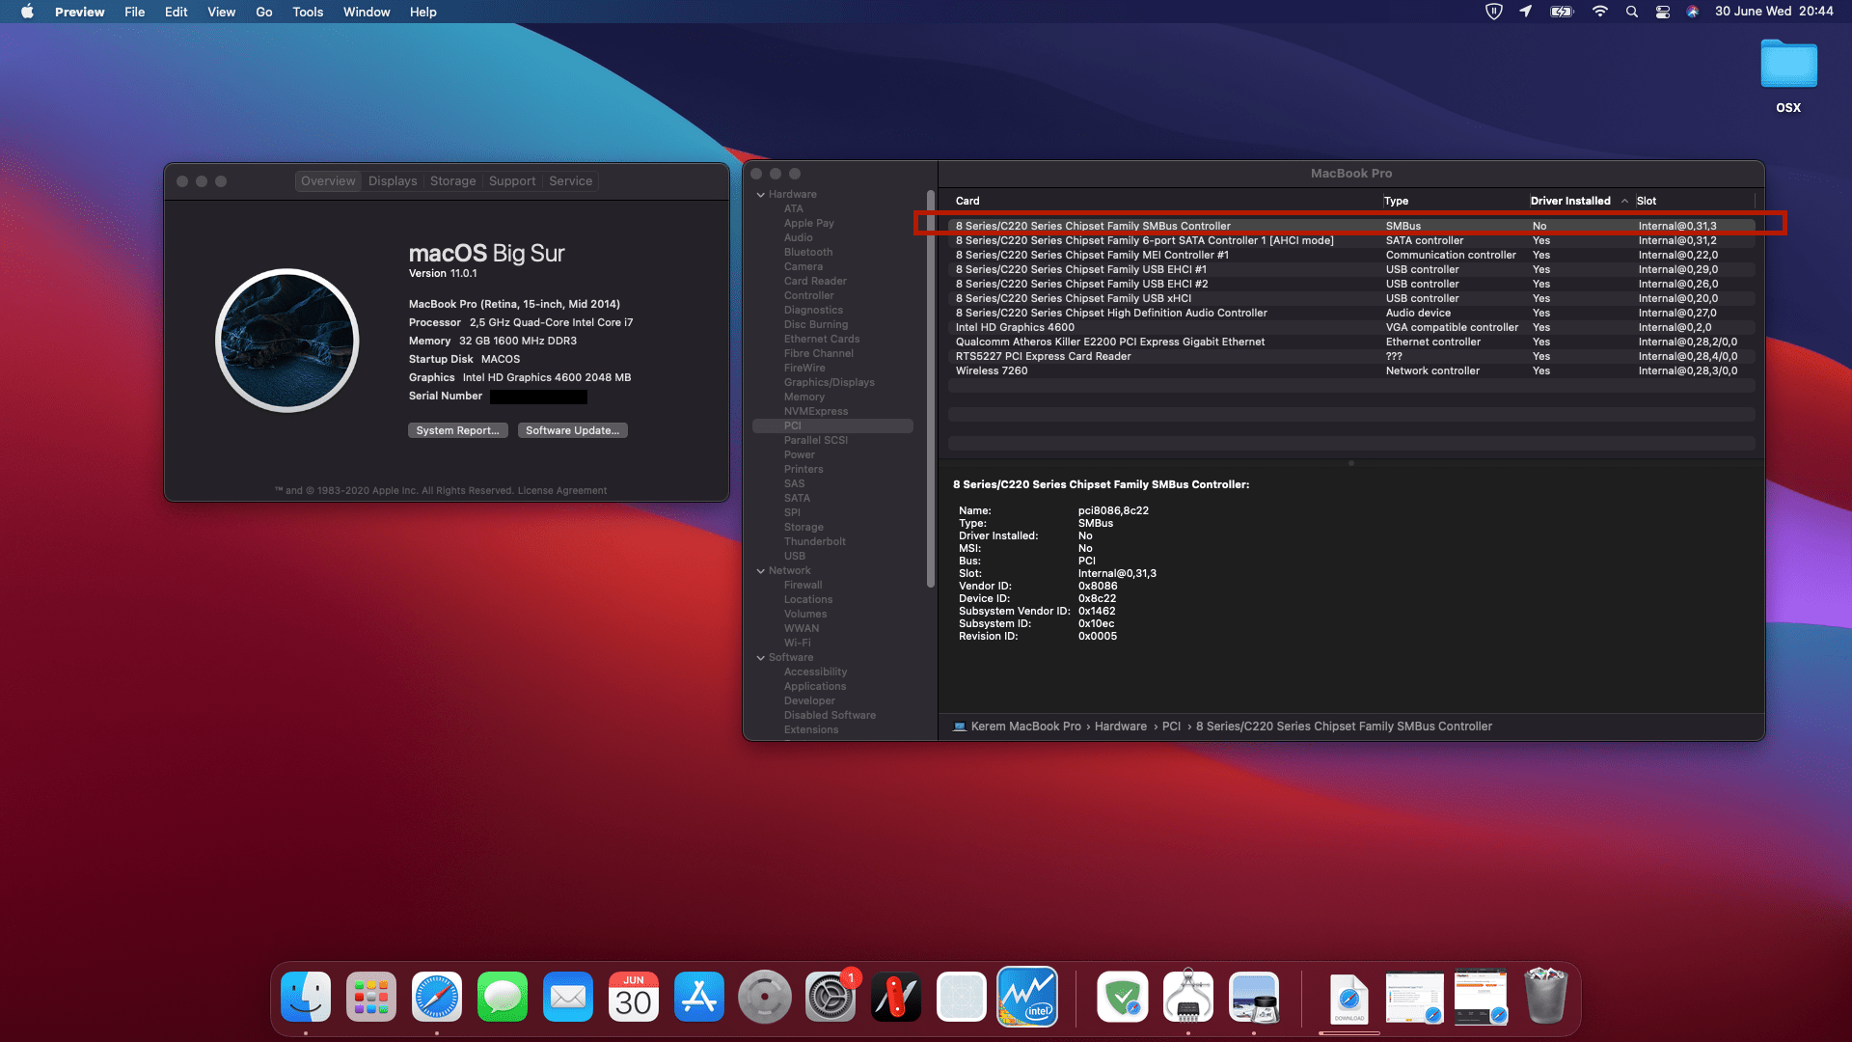Launch Safari from the dock

coord(437,998)
